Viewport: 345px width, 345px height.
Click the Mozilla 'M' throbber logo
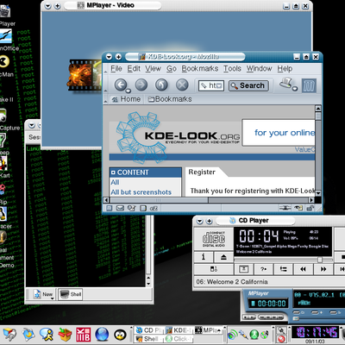pos(309,85)
